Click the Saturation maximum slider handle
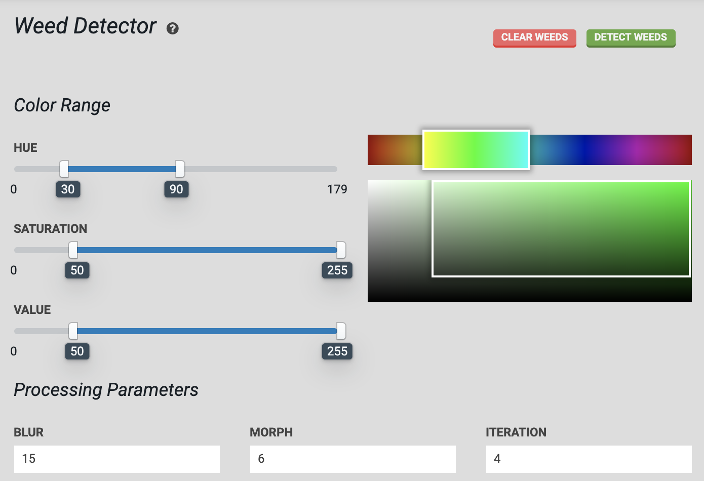The width and height of the screenshot is (704, 481). tap(341, 250)
